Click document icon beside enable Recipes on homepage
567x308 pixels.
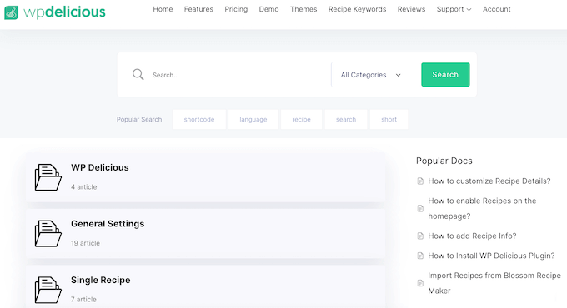click(420, 208)
